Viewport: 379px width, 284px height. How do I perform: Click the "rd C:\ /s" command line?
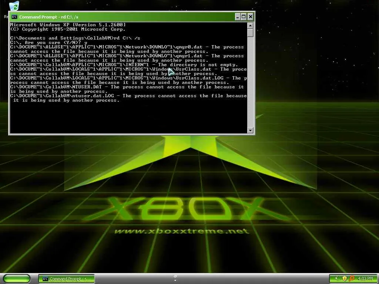pos(75,38)
